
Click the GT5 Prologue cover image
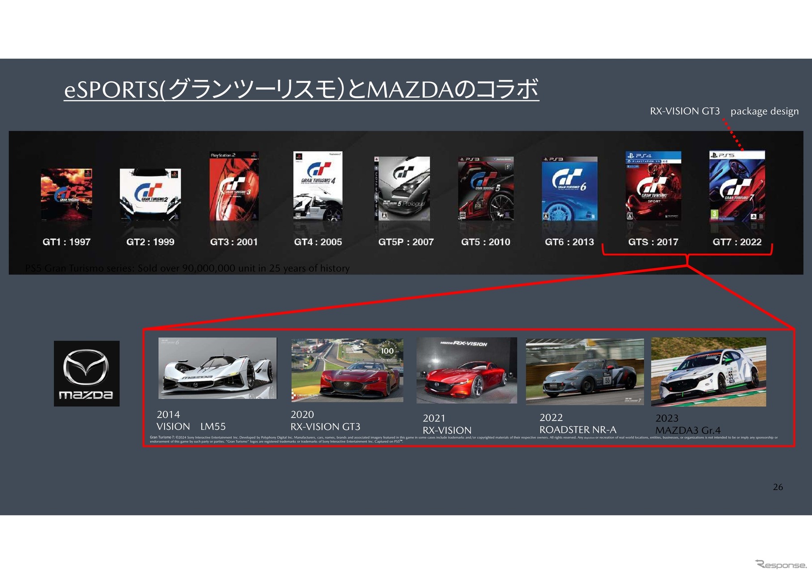(402, 188)
